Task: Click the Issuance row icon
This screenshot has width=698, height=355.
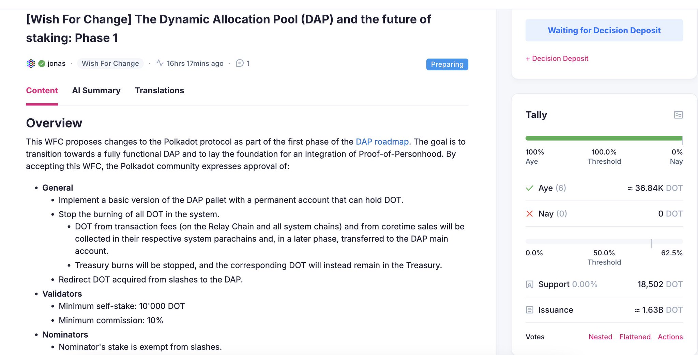Action: pyautogui.click(x=530, y=310)
